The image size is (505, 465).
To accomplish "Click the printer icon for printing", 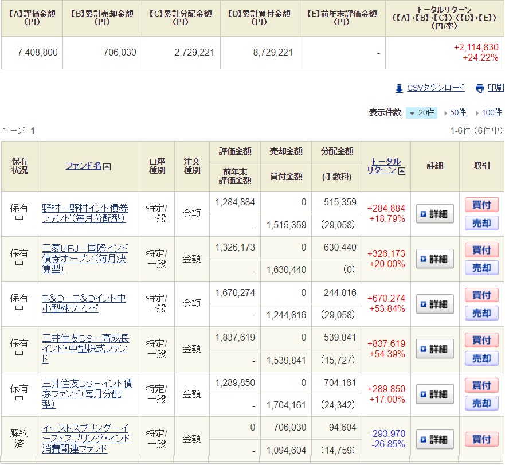I will coord(479,88).
